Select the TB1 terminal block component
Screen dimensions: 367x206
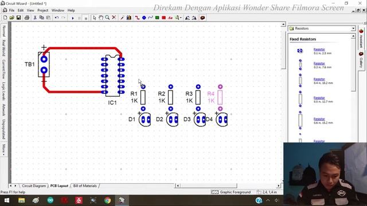(44, 65)
